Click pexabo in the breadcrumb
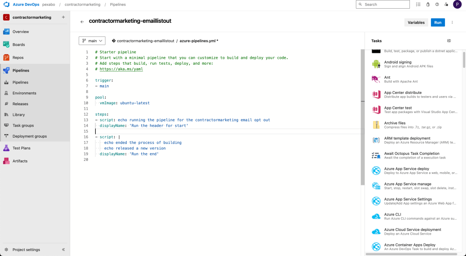The height and width of the screenshot is (256, 466). click(48, 5)
